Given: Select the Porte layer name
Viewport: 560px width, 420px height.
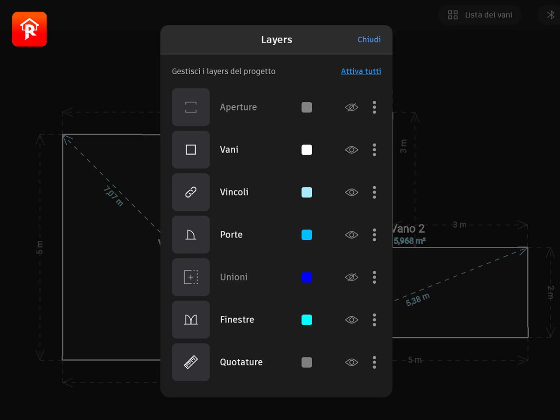Looking at the screenshot, I should pyautogui.click(x=231, y=235).
